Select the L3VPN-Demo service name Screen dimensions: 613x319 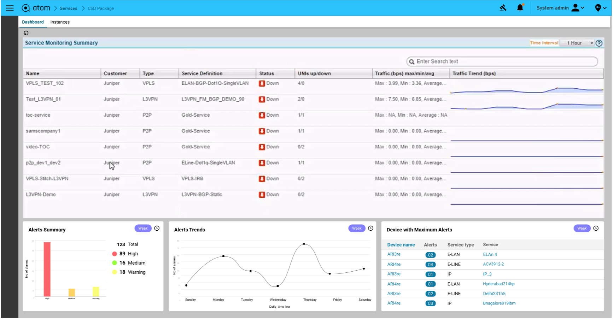pyautogui.click(x=41, y=195)
